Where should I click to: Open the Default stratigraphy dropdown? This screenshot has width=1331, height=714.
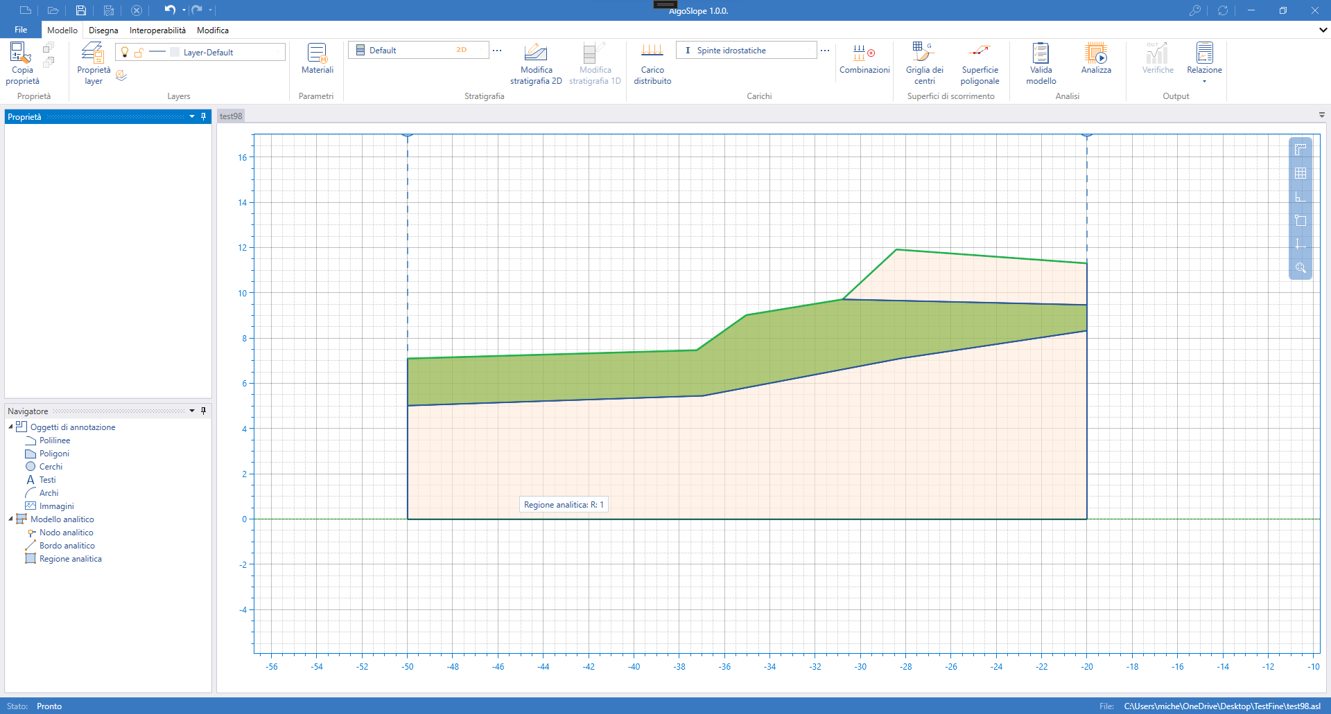point(418,50)
